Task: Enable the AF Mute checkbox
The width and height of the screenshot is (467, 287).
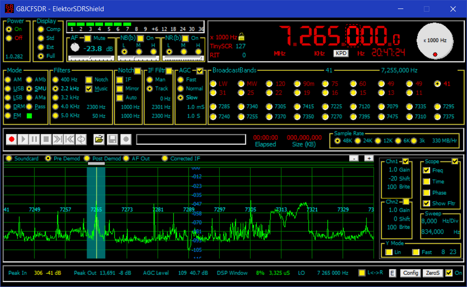Action: click(87, 39)
